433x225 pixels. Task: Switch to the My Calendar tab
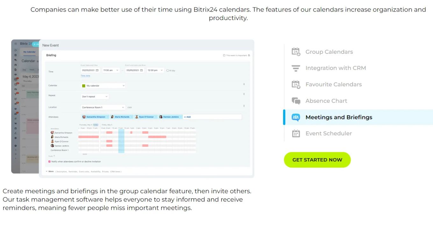point(29,52)
